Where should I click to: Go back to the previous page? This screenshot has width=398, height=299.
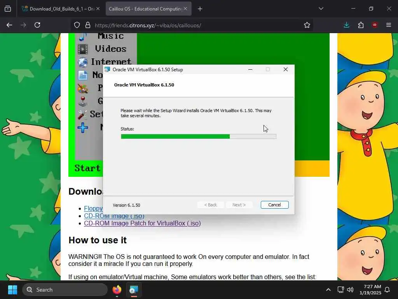coord(9,25)
